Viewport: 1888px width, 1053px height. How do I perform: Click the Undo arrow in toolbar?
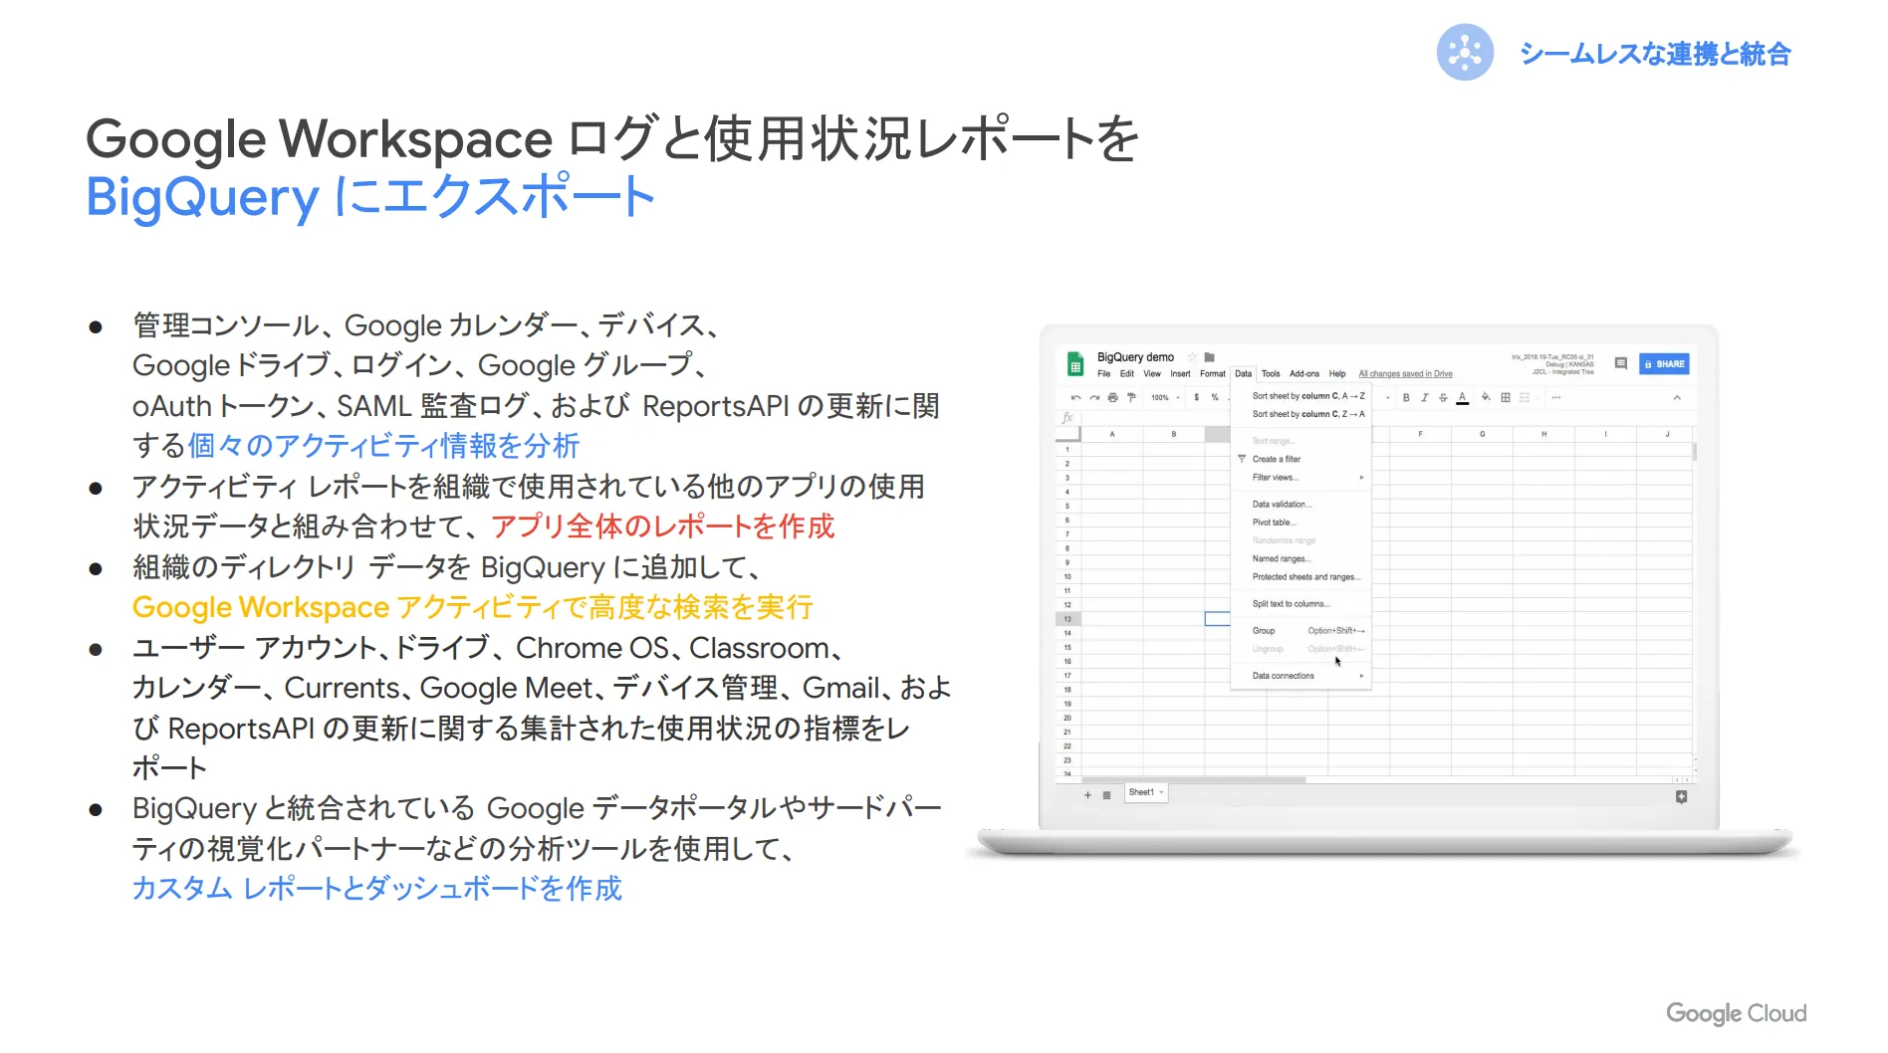coord(1076,397)
